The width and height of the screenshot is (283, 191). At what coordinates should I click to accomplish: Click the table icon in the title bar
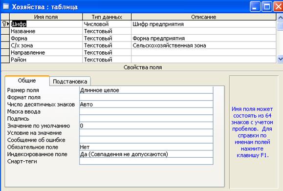pyautogui.click(x=6, y=6)
